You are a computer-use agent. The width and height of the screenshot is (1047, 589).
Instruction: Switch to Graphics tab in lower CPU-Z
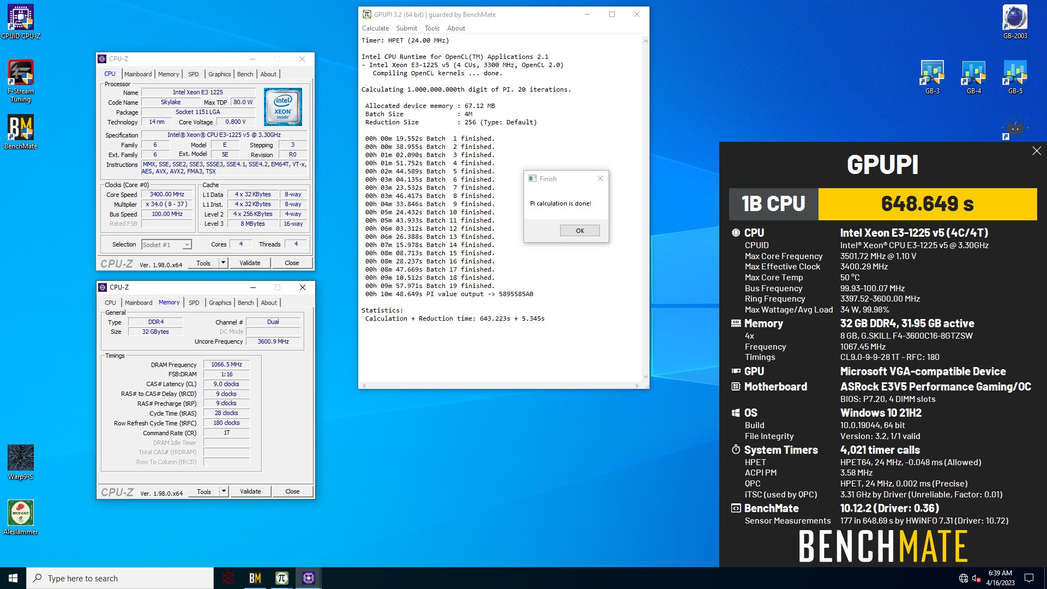click(x=220, y=303)
